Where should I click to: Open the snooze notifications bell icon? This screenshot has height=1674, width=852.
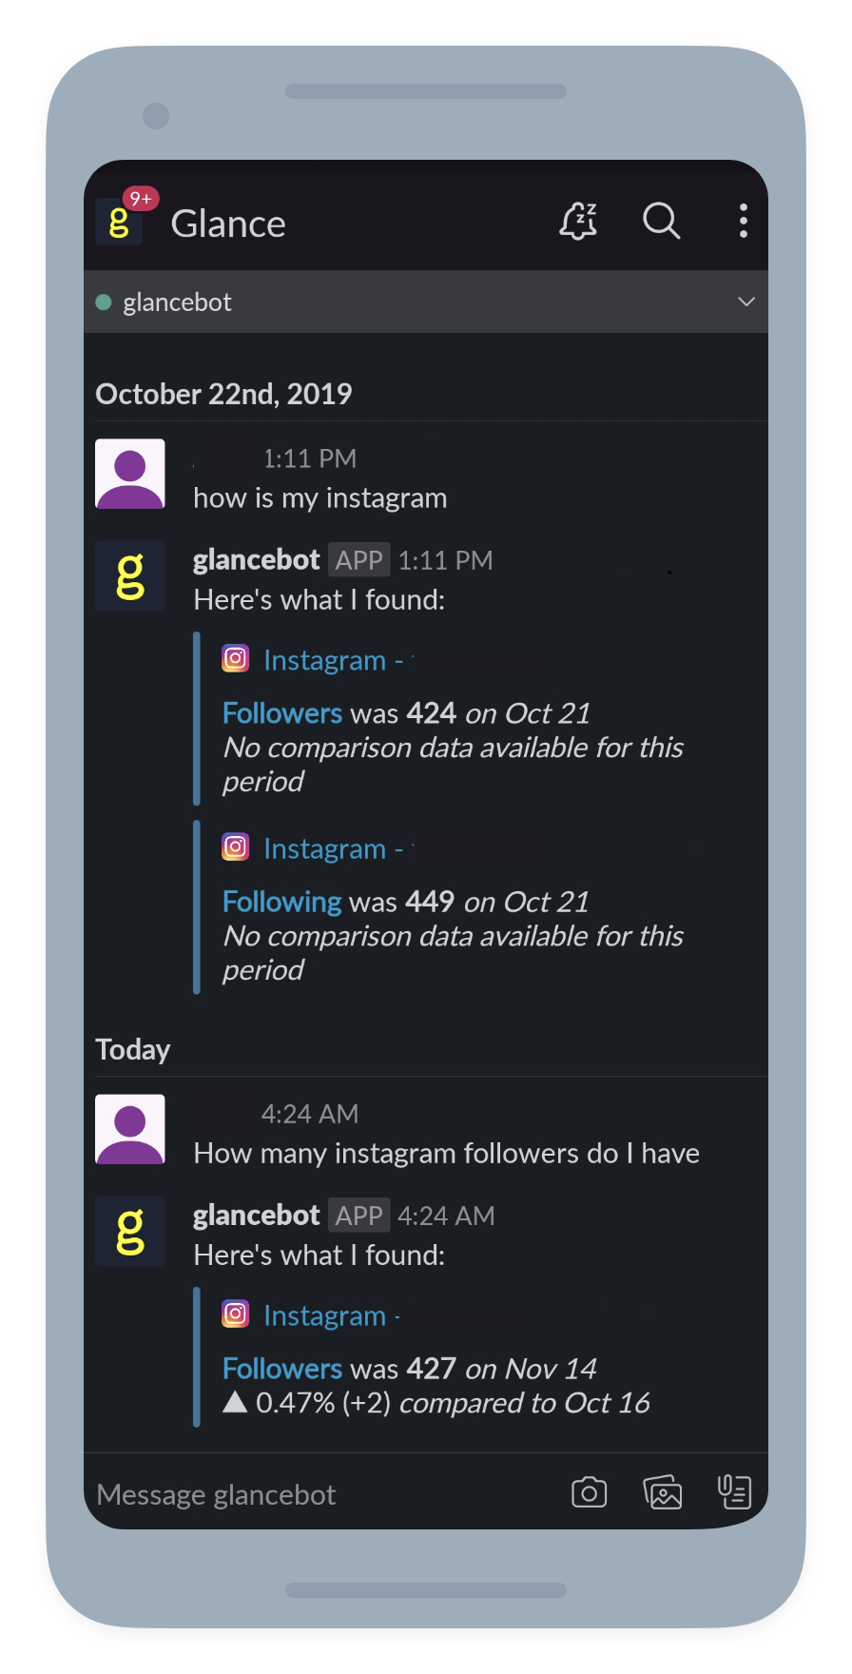pos(578,221)
